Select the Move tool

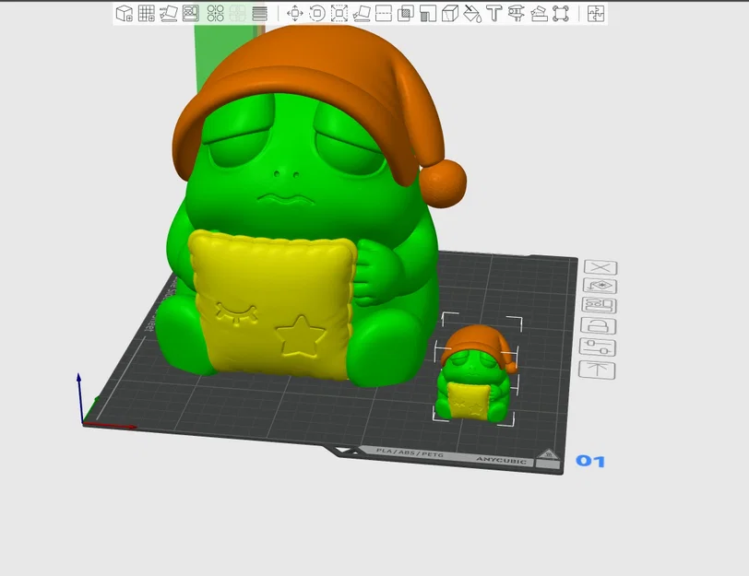pos(295,13)
